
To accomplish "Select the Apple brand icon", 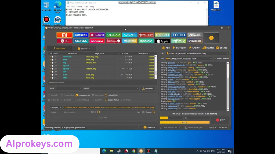I will click(x=162, y=41).
